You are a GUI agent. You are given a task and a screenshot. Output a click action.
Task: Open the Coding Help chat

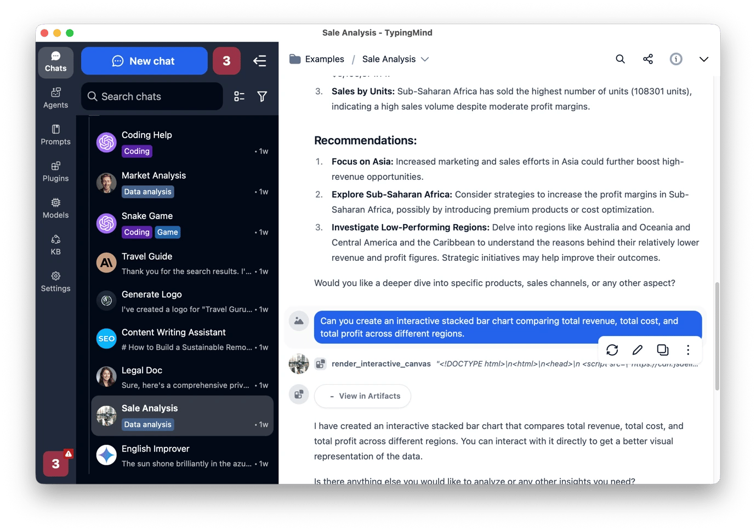point(182,142)
